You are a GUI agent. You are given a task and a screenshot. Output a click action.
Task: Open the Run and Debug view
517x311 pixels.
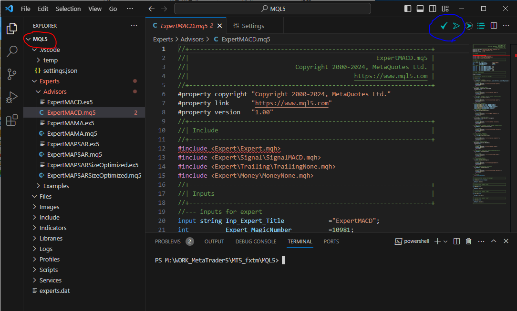[x=12, y=97]
